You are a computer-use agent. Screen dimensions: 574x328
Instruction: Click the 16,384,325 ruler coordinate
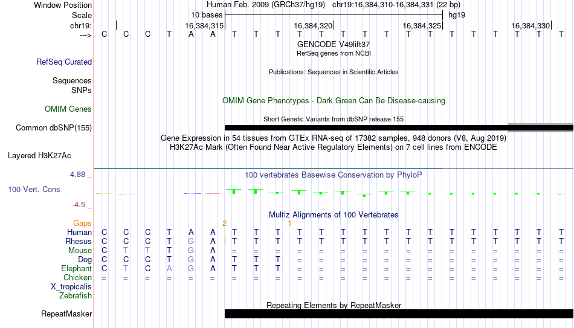click(422, 25)
